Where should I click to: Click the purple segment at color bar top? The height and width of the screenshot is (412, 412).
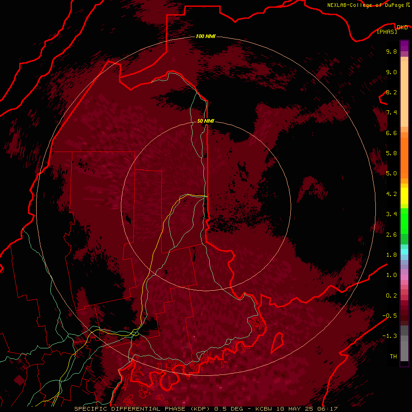click(x=404, y=46)
